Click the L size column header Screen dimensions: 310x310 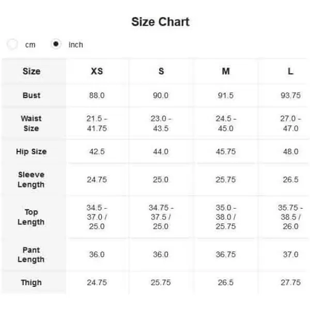(x=290, y=71)
